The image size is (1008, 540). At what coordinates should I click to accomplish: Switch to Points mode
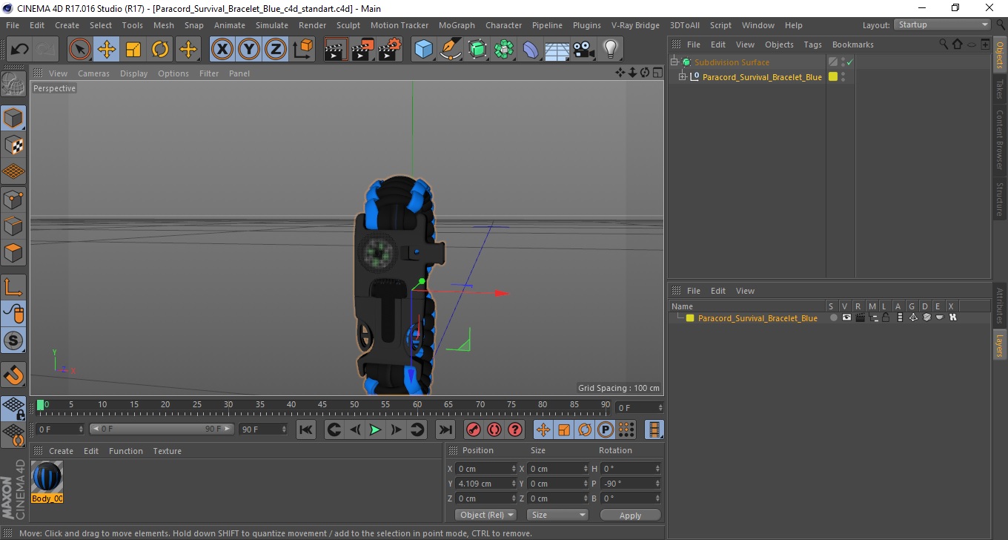click(x=13, y=199)
